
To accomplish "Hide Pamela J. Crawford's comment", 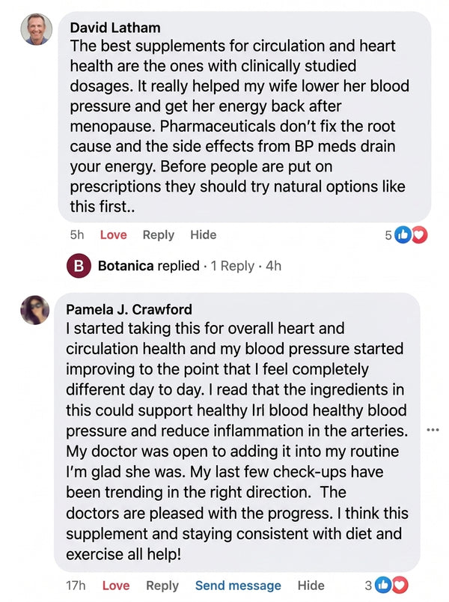I will pos(311,586).
